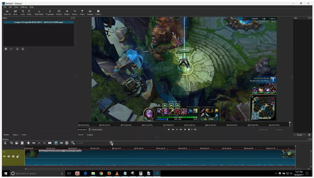
Task: Open the timeline hamburger menu
Action: (x=5, y=143)
